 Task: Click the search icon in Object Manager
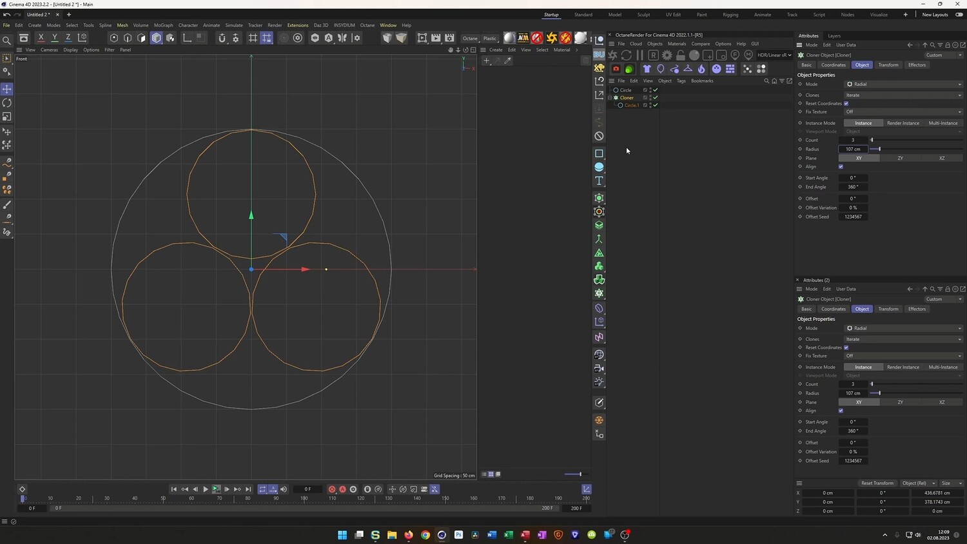(767, 81)
